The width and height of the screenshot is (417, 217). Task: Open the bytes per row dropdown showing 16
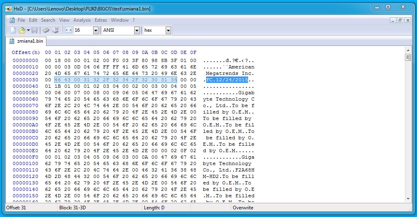tap(96, 30)
